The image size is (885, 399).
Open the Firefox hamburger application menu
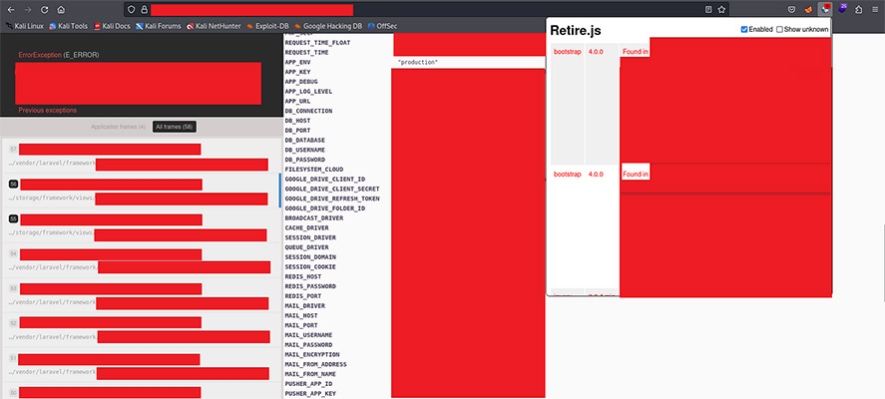click(875, 9)
